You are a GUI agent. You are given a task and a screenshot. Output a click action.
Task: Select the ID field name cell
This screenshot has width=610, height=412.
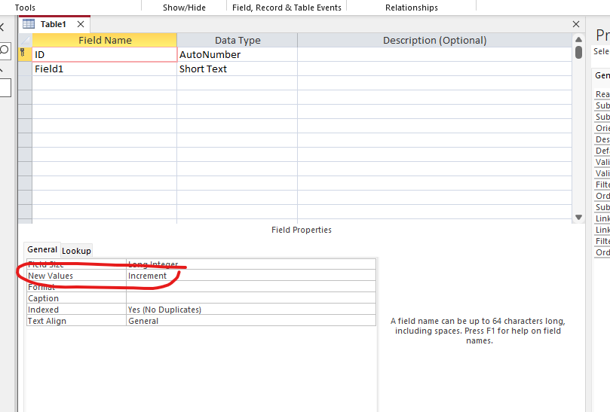(104, 54)
